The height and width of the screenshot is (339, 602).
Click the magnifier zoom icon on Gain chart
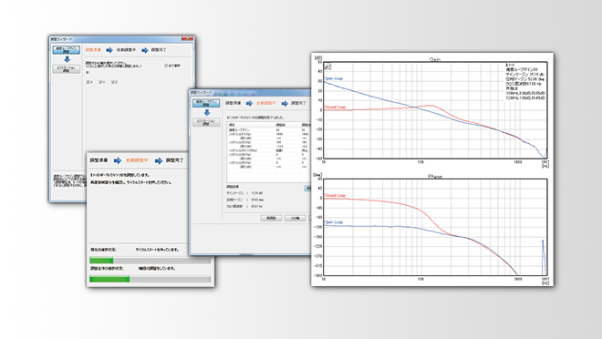click(327, 67)
